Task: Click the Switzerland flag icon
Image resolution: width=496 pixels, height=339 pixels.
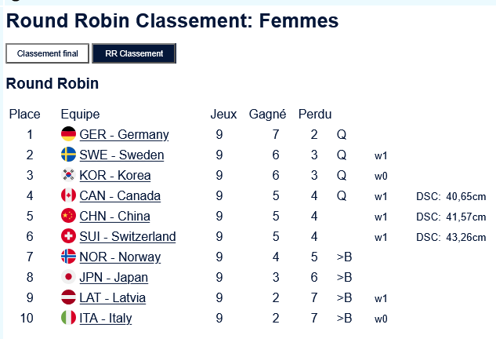Action: [x=68, y=236]
